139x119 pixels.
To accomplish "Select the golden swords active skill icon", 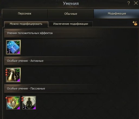I will [13, 75].
